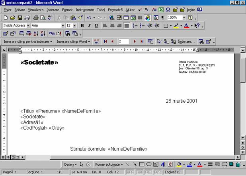Expand the Inside Address style dropdown
The image size is (246, 176).
tap(28, 26)
